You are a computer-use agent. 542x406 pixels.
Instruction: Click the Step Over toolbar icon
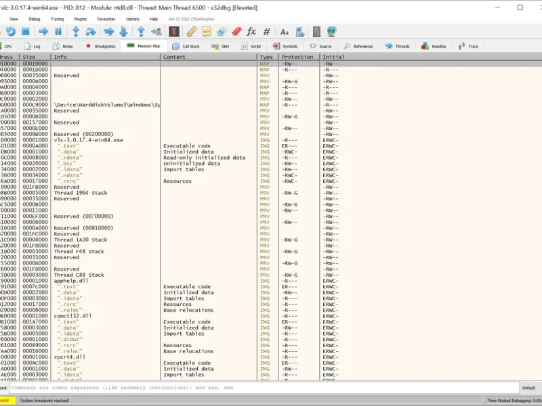91,32
